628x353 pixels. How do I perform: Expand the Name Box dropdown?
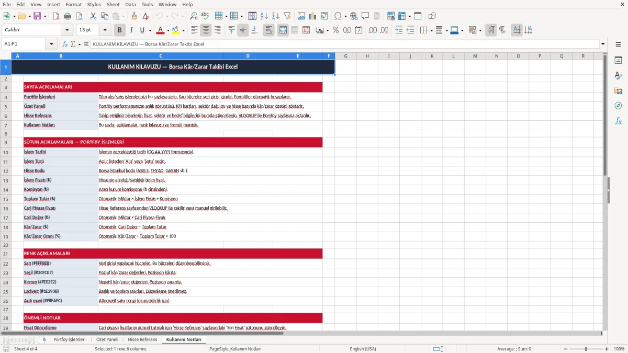pyautogui.click(x=51, y=44)
